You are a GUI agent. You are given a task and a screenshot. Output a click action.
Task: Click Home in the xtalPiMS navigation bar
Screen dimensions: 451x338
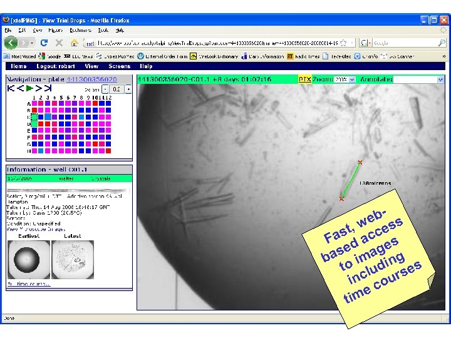click(18, 66)
